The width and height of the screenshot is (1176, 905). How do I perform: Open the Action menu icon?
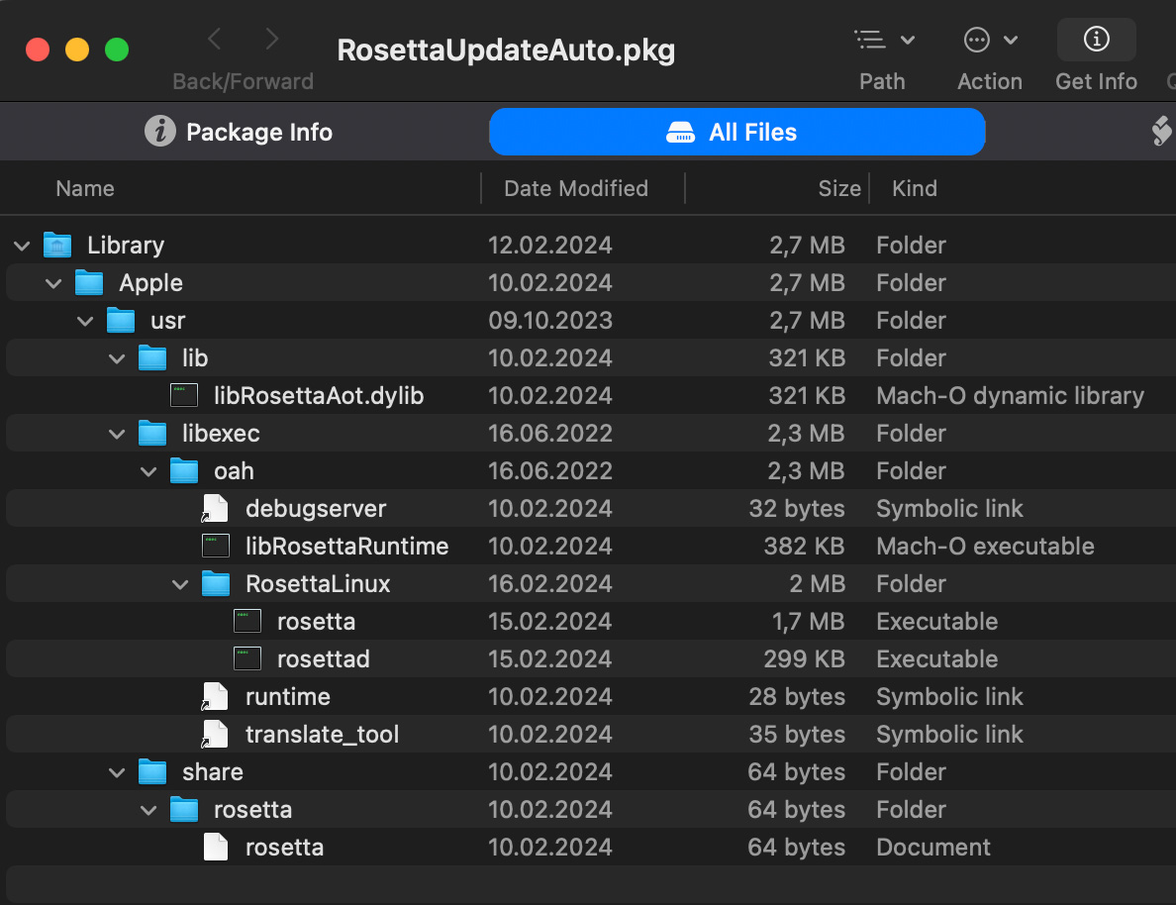point(977,41)
